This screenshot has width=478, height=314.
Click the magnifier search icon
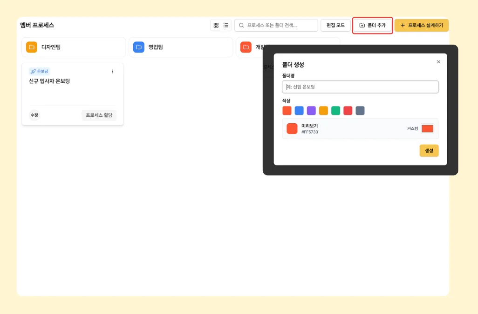[x=241, y=25]
